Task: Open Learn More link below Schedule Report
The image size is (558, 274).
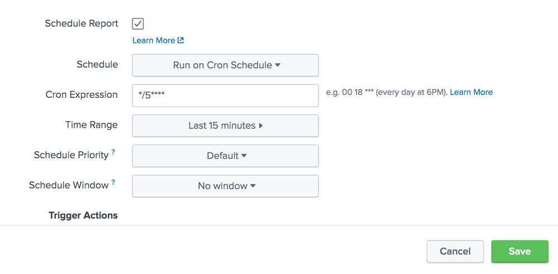Action: point(154,41)
